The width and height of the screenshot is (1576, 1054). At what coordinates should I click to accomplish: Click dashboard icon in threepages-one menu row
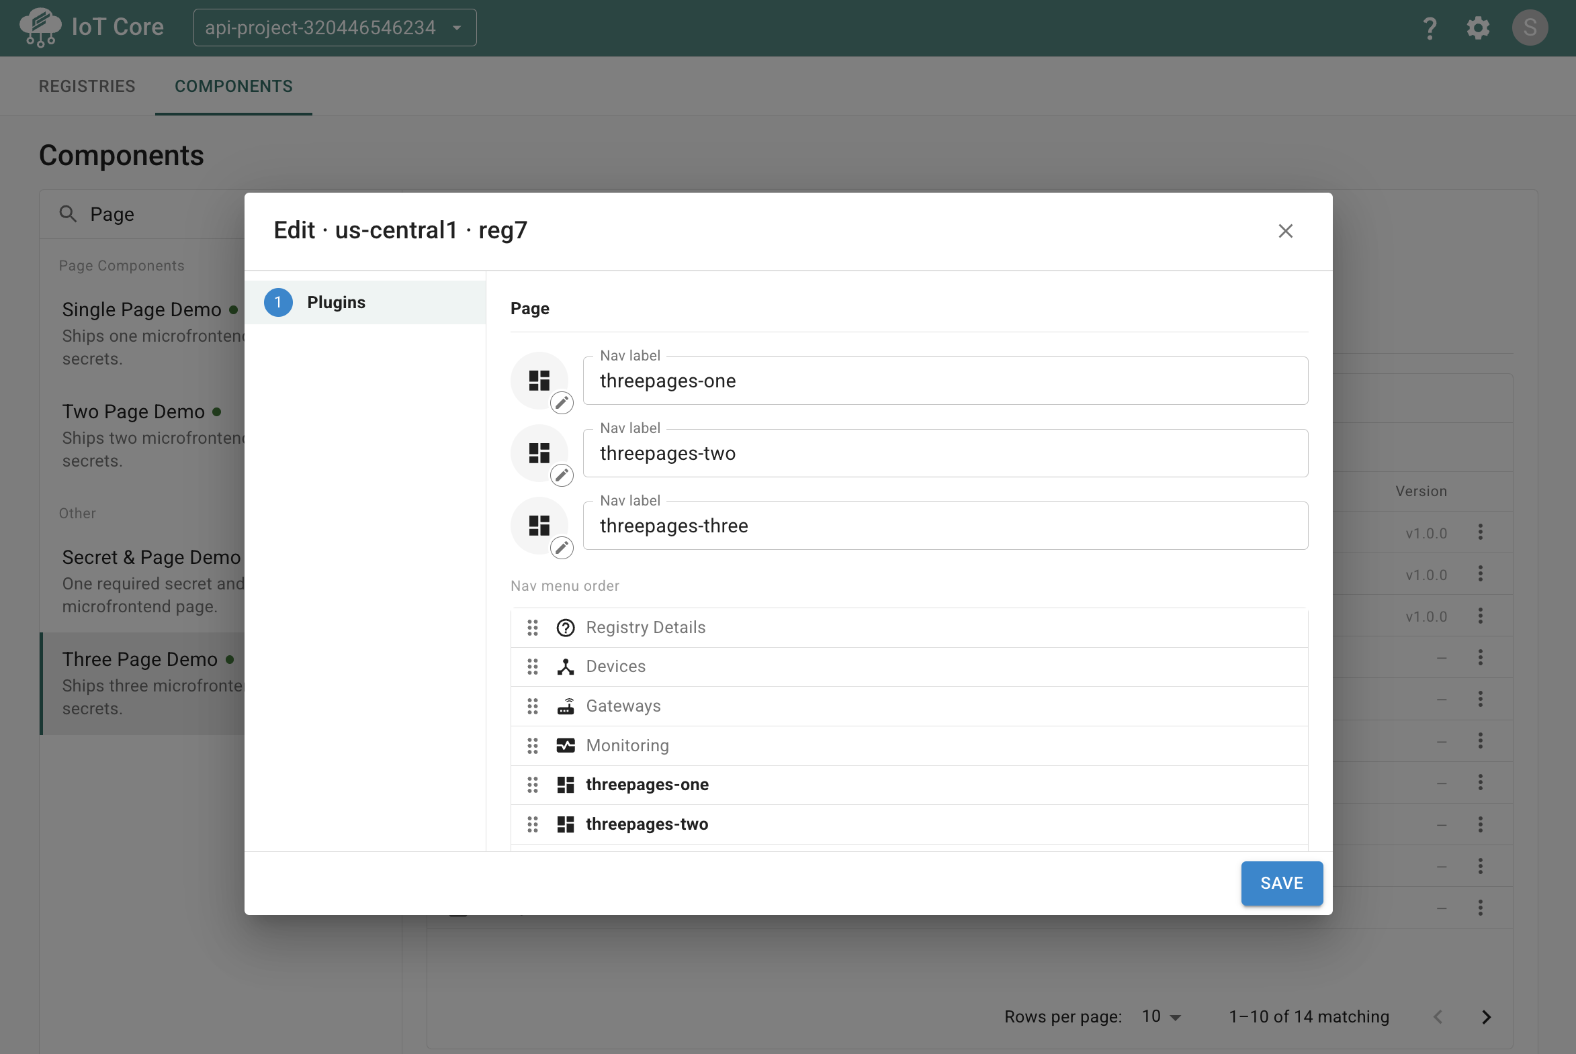[566, 785]
